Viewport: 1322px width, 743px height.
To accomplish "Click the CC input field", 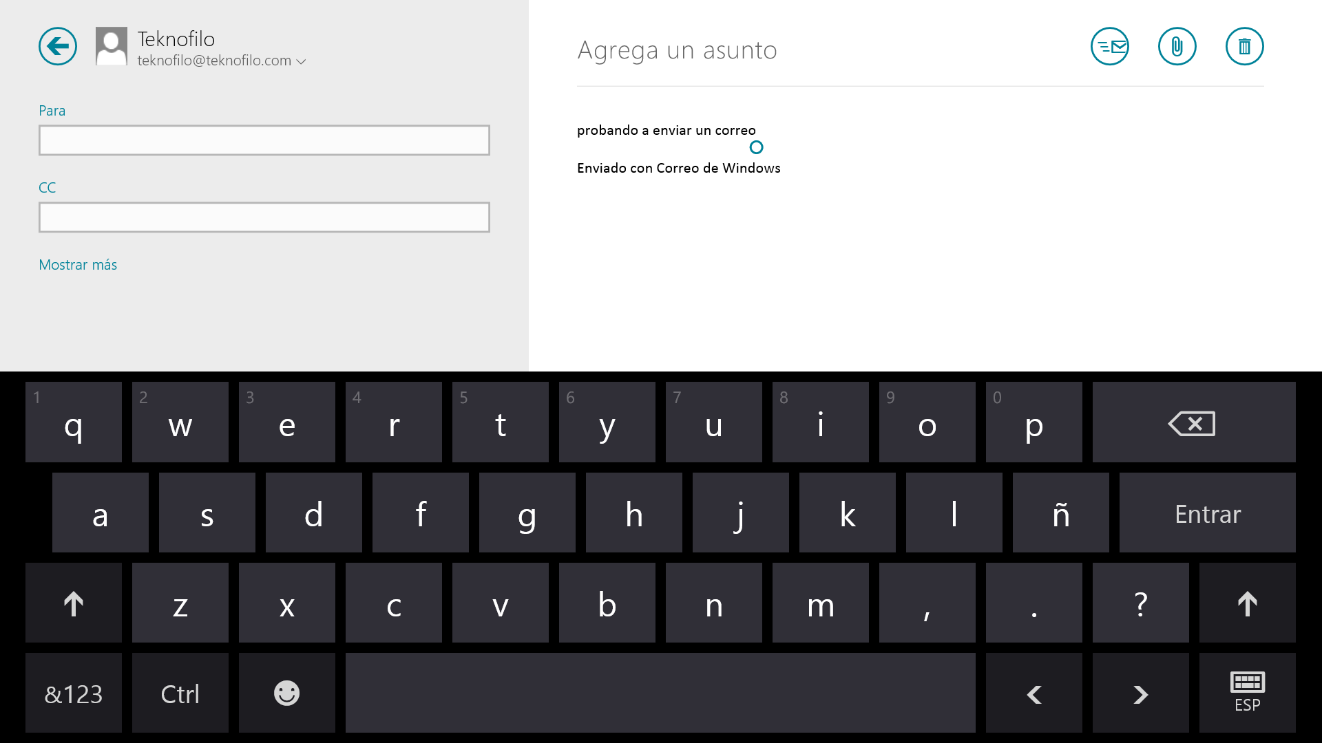I will click(x=264, y=217).
